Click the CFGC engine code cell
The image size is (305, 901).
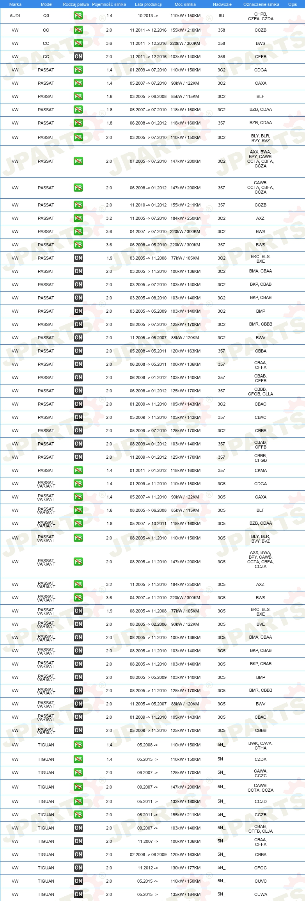[x=261, y=868]
